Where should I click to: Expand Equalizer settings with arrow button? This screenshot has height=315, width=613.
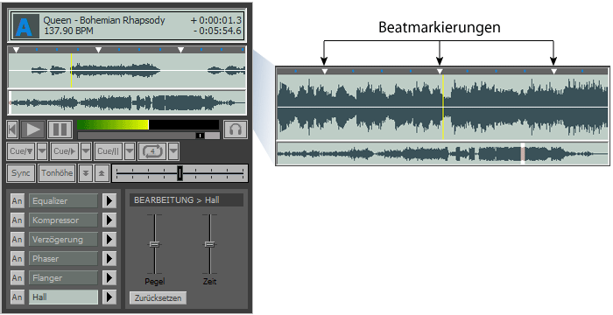109,201
